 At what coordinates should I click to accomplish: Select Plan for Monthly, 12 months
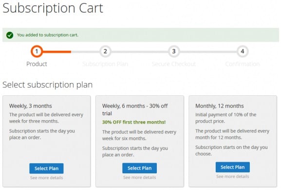click(x=233, y=167)
